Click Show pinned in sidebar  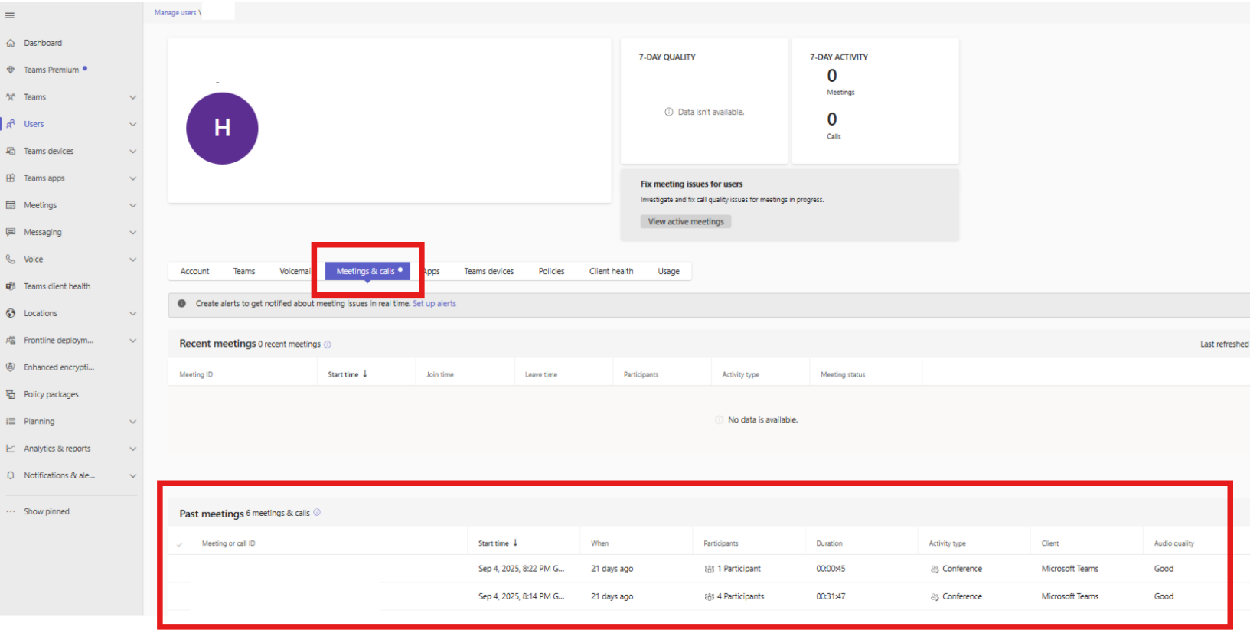[47, 511]
